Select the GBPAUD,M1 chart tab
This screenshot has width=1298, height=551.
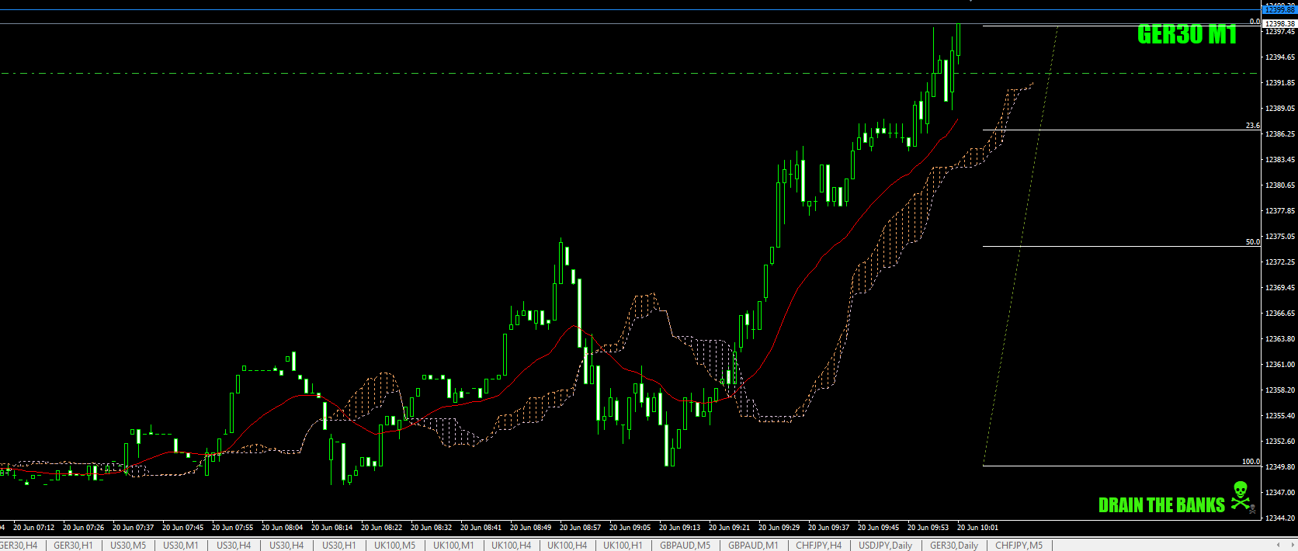click(x=753, y=546)
